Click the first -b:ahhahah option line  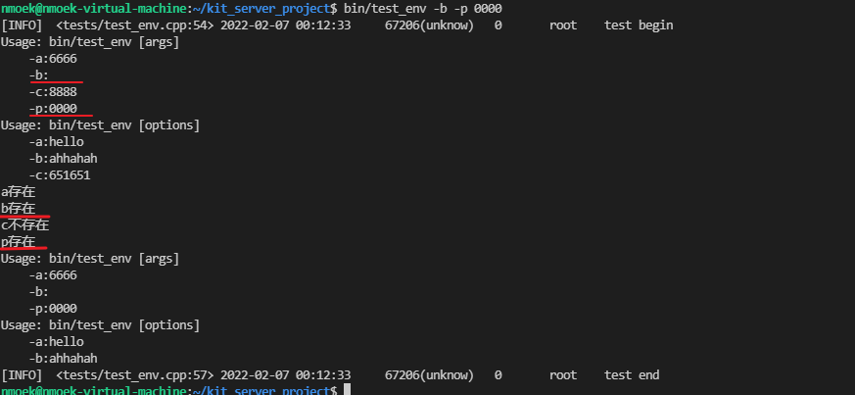pyautogui.click(x=64, y=159)
